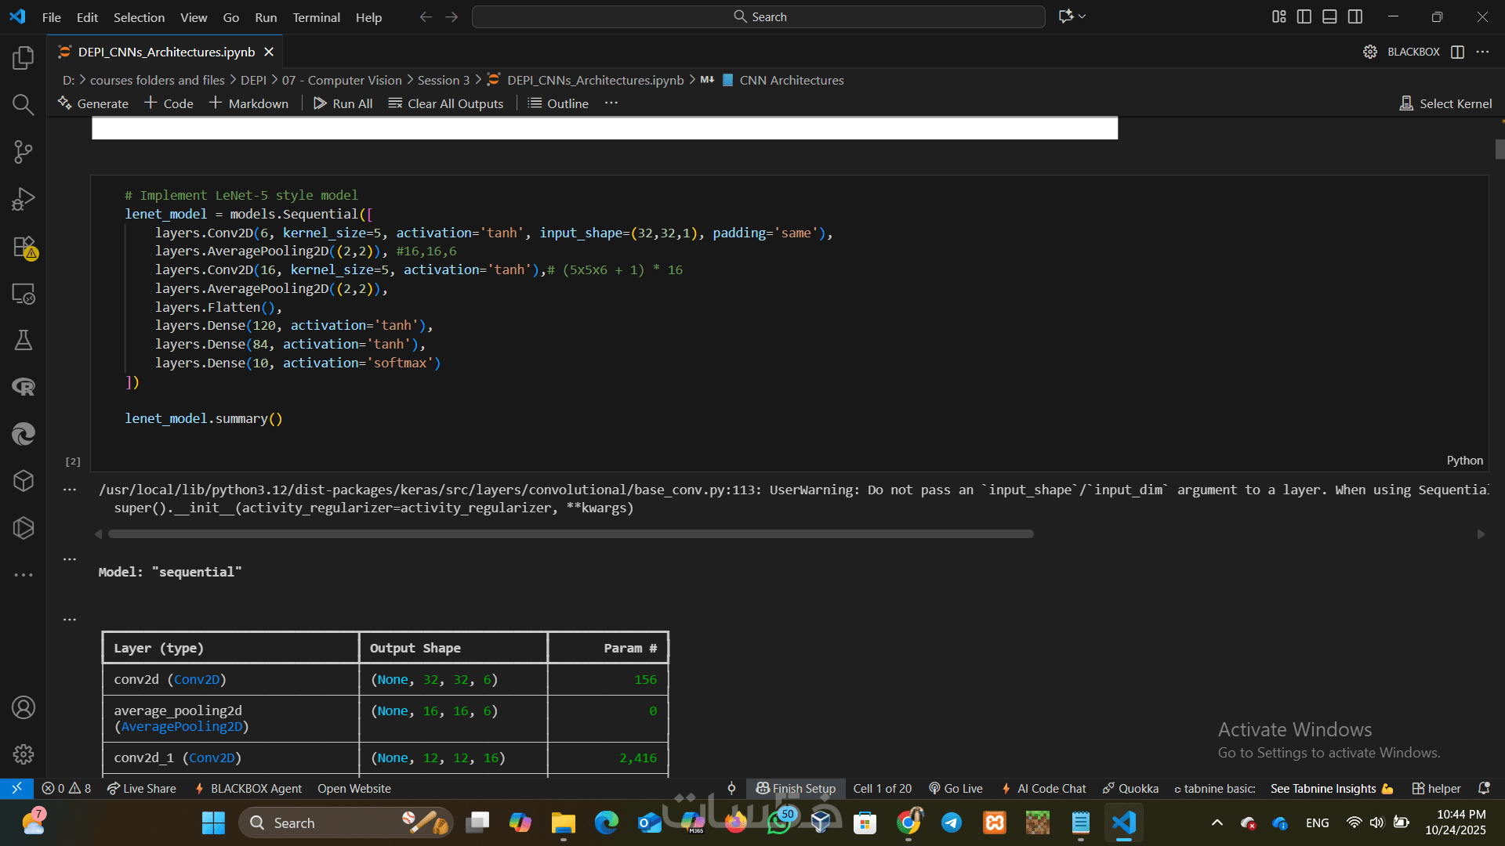
Task: Toggle the bottom Panel layout button
Action: point(1329,16)
